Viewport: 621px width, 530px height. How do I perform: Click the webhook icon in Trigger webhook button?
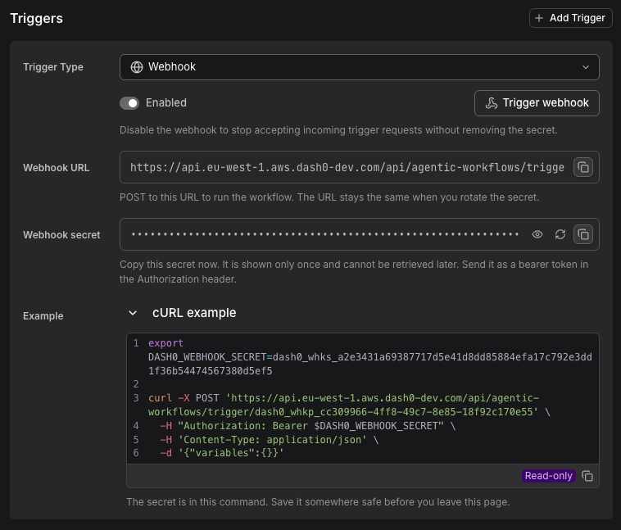[x=492, y=103]
